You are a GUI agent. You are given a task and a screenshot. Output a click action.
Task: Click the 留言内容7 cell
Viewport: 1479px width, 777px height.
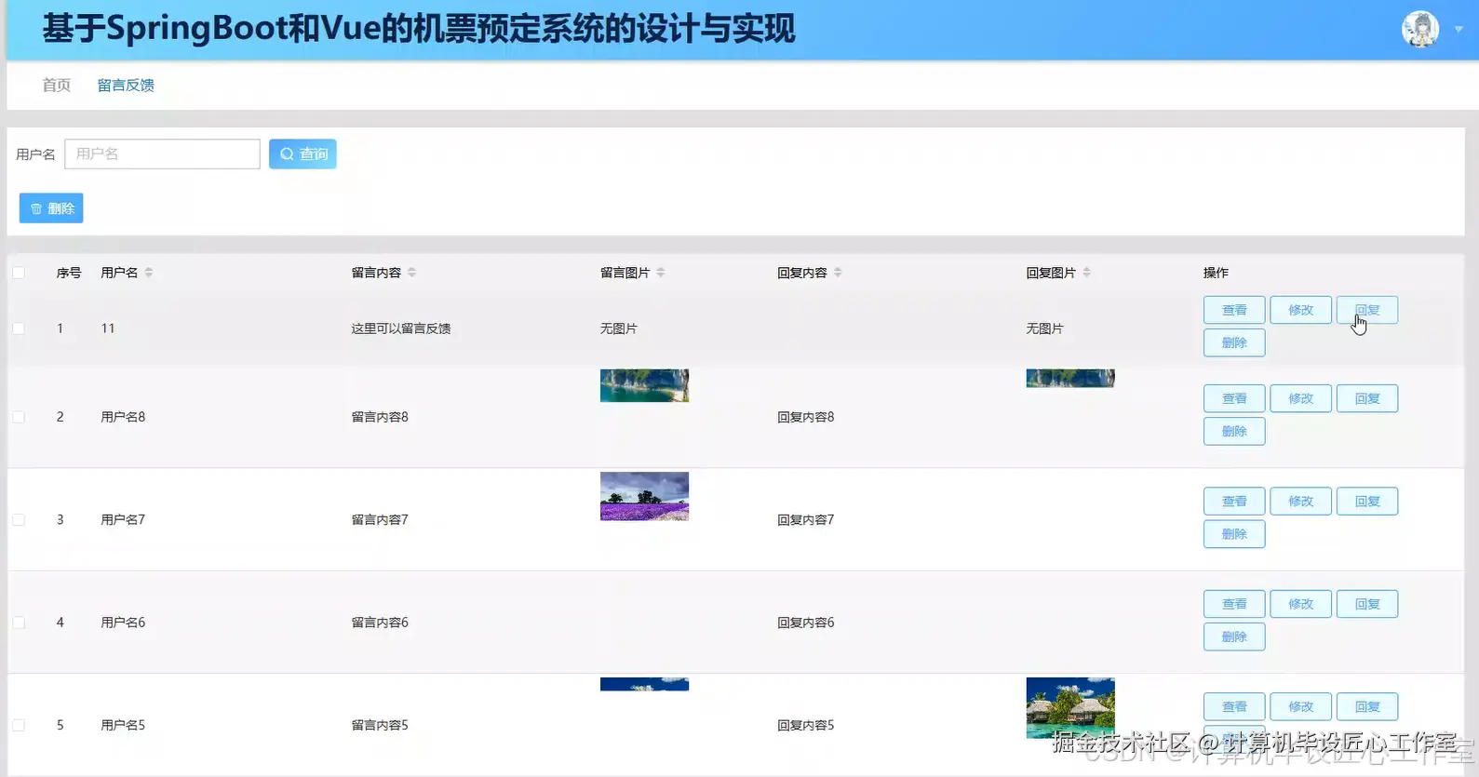pos(380,519)
